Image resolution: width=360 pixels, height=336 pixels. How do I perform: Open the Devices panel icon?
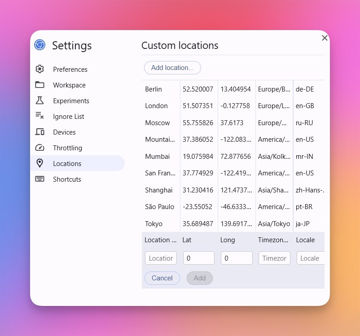coord(40,132)
